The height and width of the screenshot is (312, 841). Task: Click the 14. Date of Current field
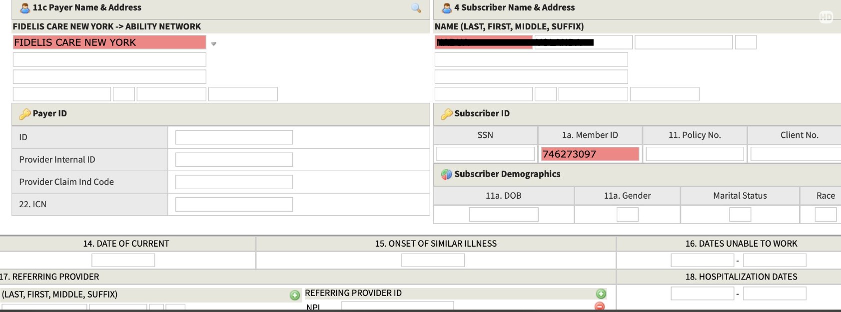pos(123,260)
